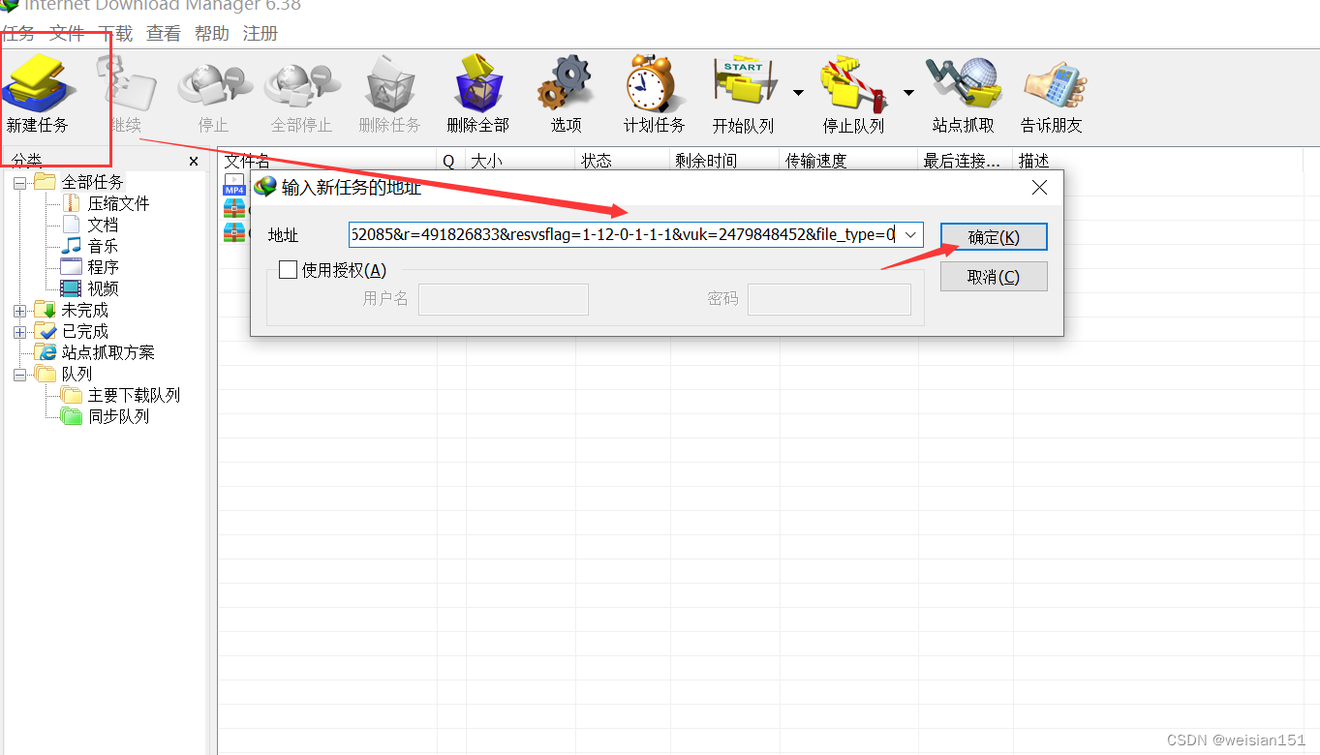Sort by the 传输速度 column header
1320x755 pixels.
coord(848,161)
